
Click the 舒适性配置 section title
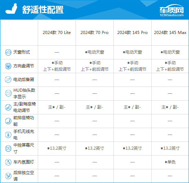tap(43, 10)
